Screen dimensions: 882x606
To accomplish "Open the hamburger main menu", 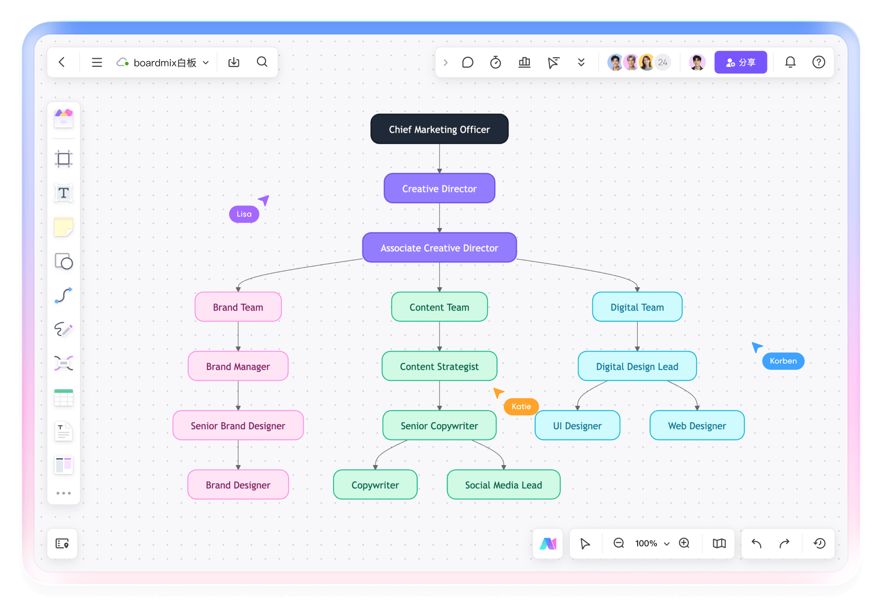I will (97, 62).
